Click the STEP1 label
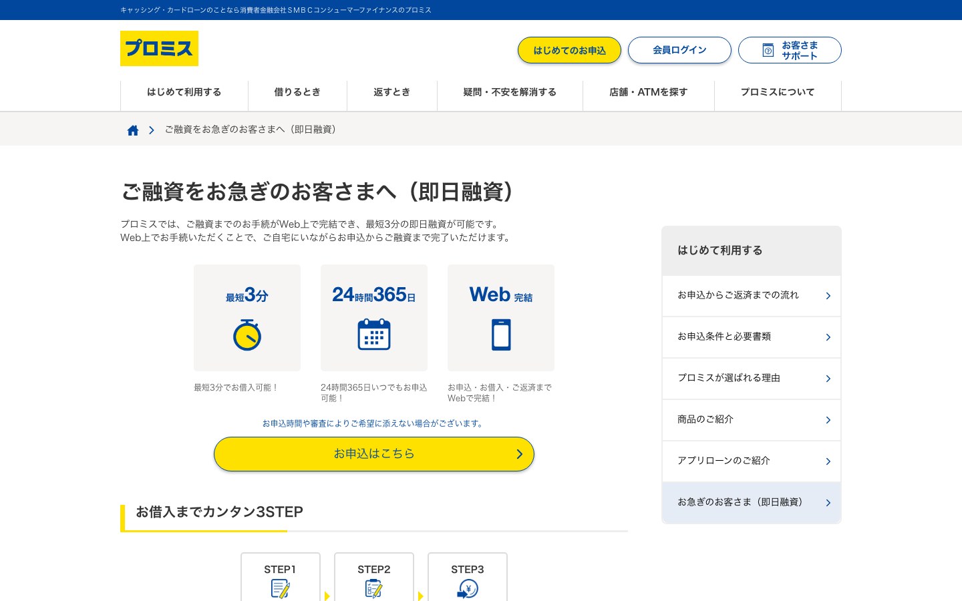Image resolution: width=962 pixels, height=601 pixels. point(280,570)
